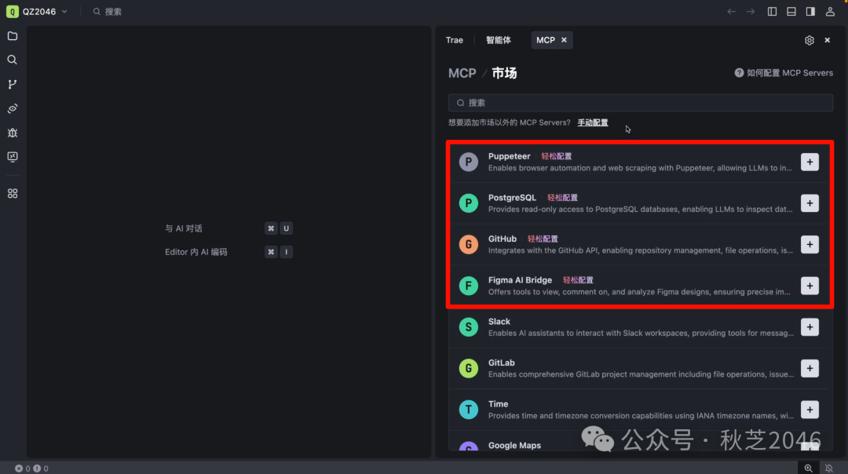Viewport: 848px width, 474px height.
Task: Open the 手动配置 link
Action: click(592, 122)
